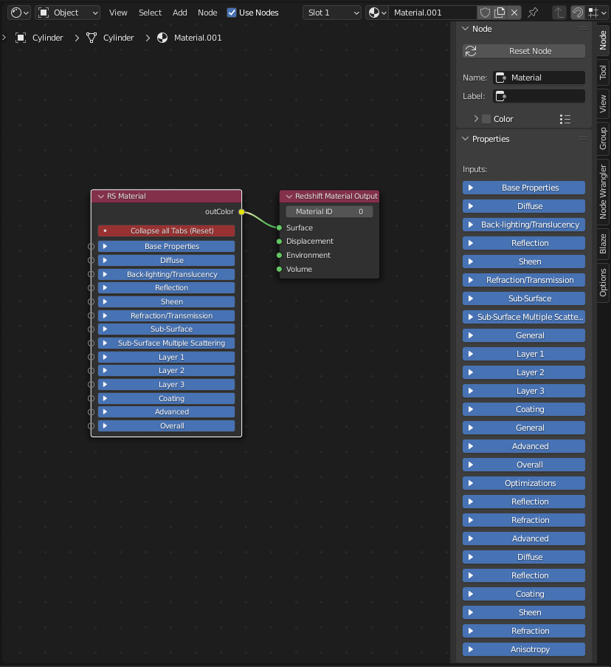Click the RS Material node title
This screenshot has height=667, width=611.
pyautogui.click(x=126, y=196)
